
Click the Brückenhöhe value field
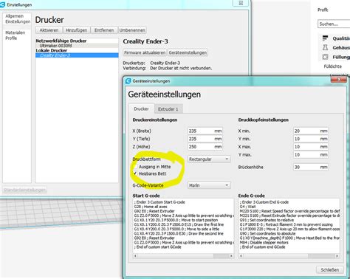click(x=311, y=167)
